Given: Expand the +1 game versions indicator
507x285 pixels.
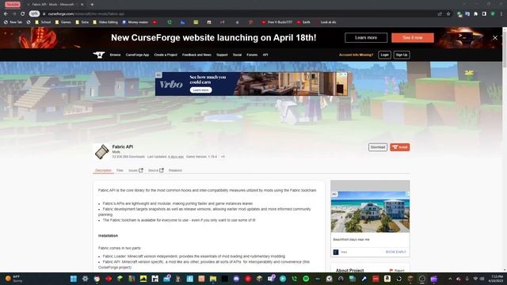Looking at the screenshot, I should coord(223,157).
